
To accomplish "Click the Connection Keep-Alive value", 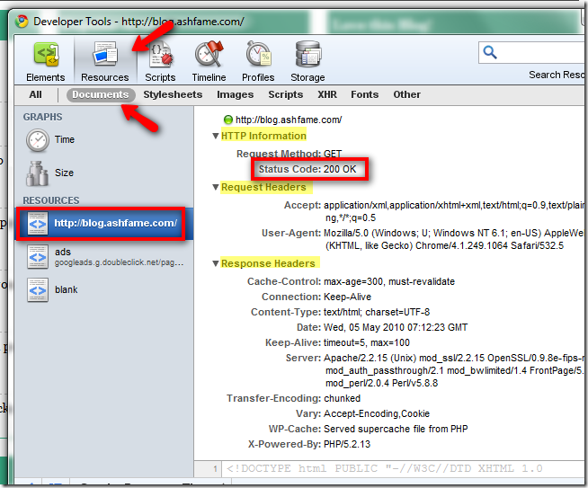I will tap(347, 297).
